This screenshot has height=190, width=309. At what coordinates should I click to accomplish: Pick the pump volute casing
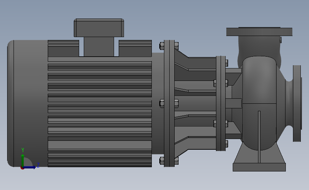tap(259, 103)
